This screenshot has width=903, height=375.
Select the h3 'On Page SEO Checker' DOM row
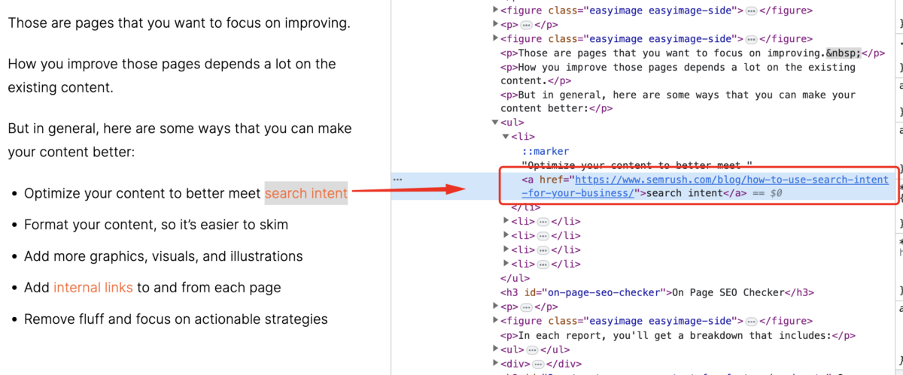click(x=658, y=292)
